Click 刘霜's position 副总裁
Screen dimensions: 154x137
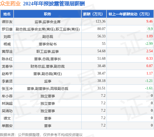point(47,37)
